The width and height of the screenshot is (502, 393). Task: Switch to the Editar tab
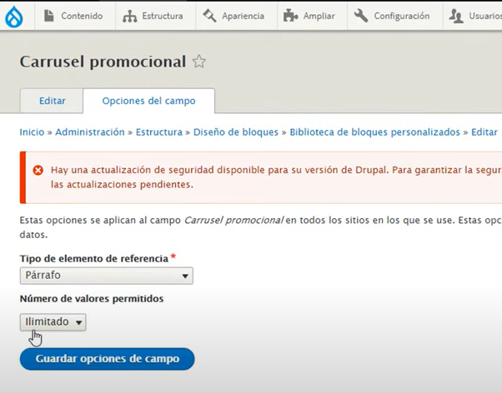(x=52, y=101)
